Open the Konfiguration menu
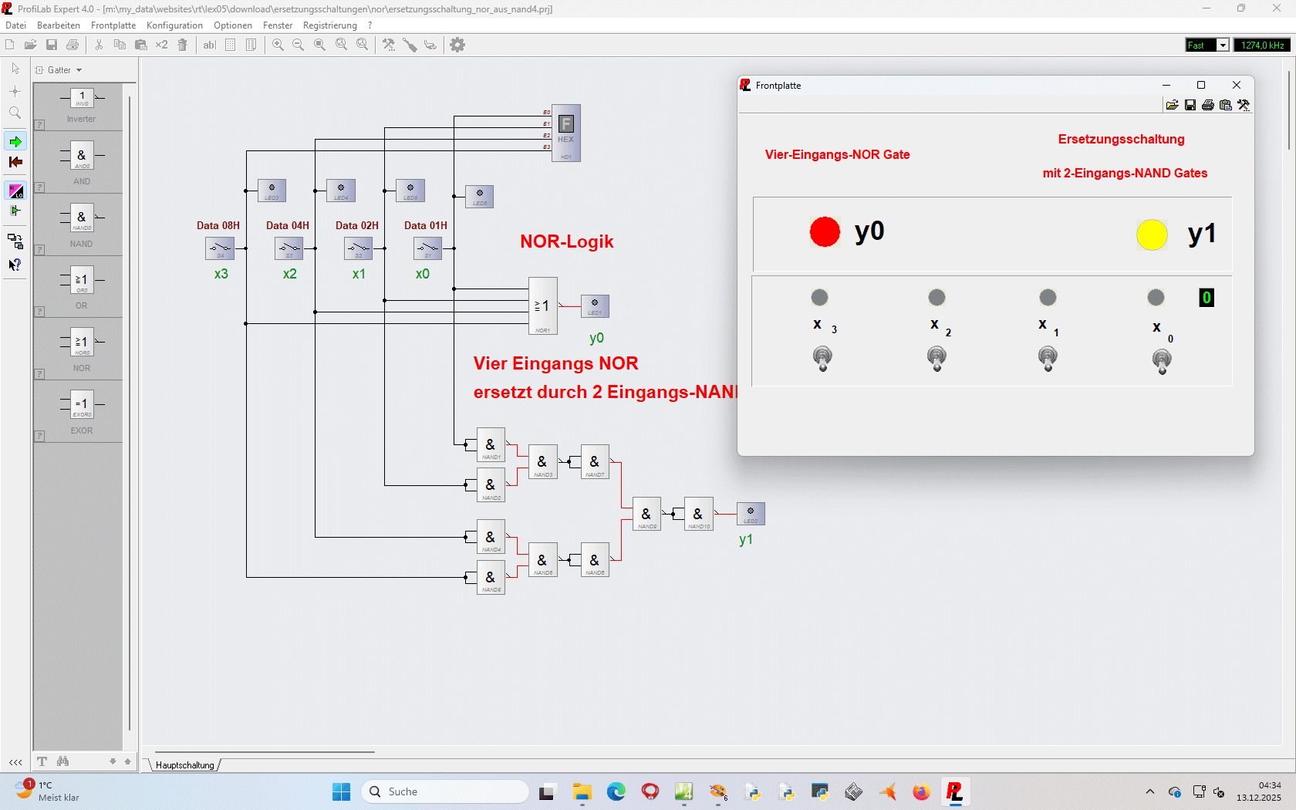Viewport: 1296px width, 810px height. (x=174, y=25)
